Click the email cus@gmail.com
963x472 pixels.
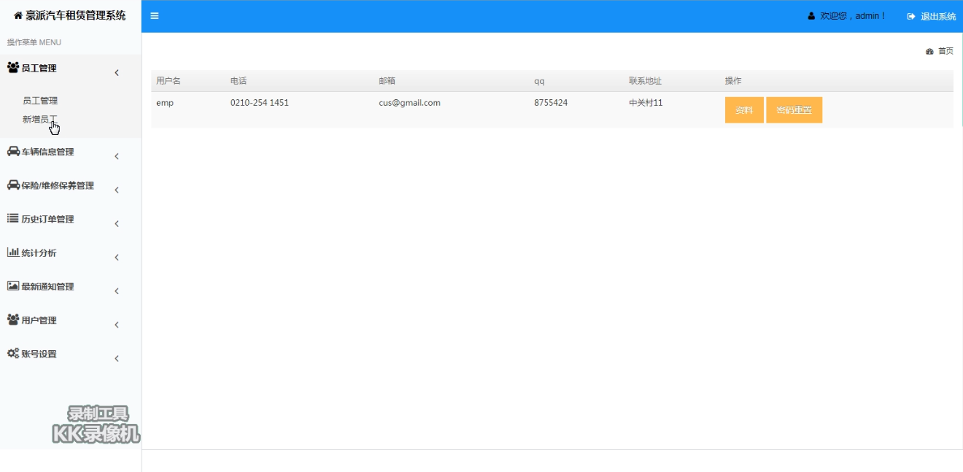click(409, 103)
